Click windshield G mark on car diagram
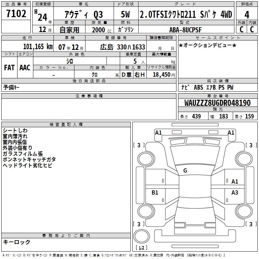The height and width of the screenshot is (259, 259). pos(185,171)
